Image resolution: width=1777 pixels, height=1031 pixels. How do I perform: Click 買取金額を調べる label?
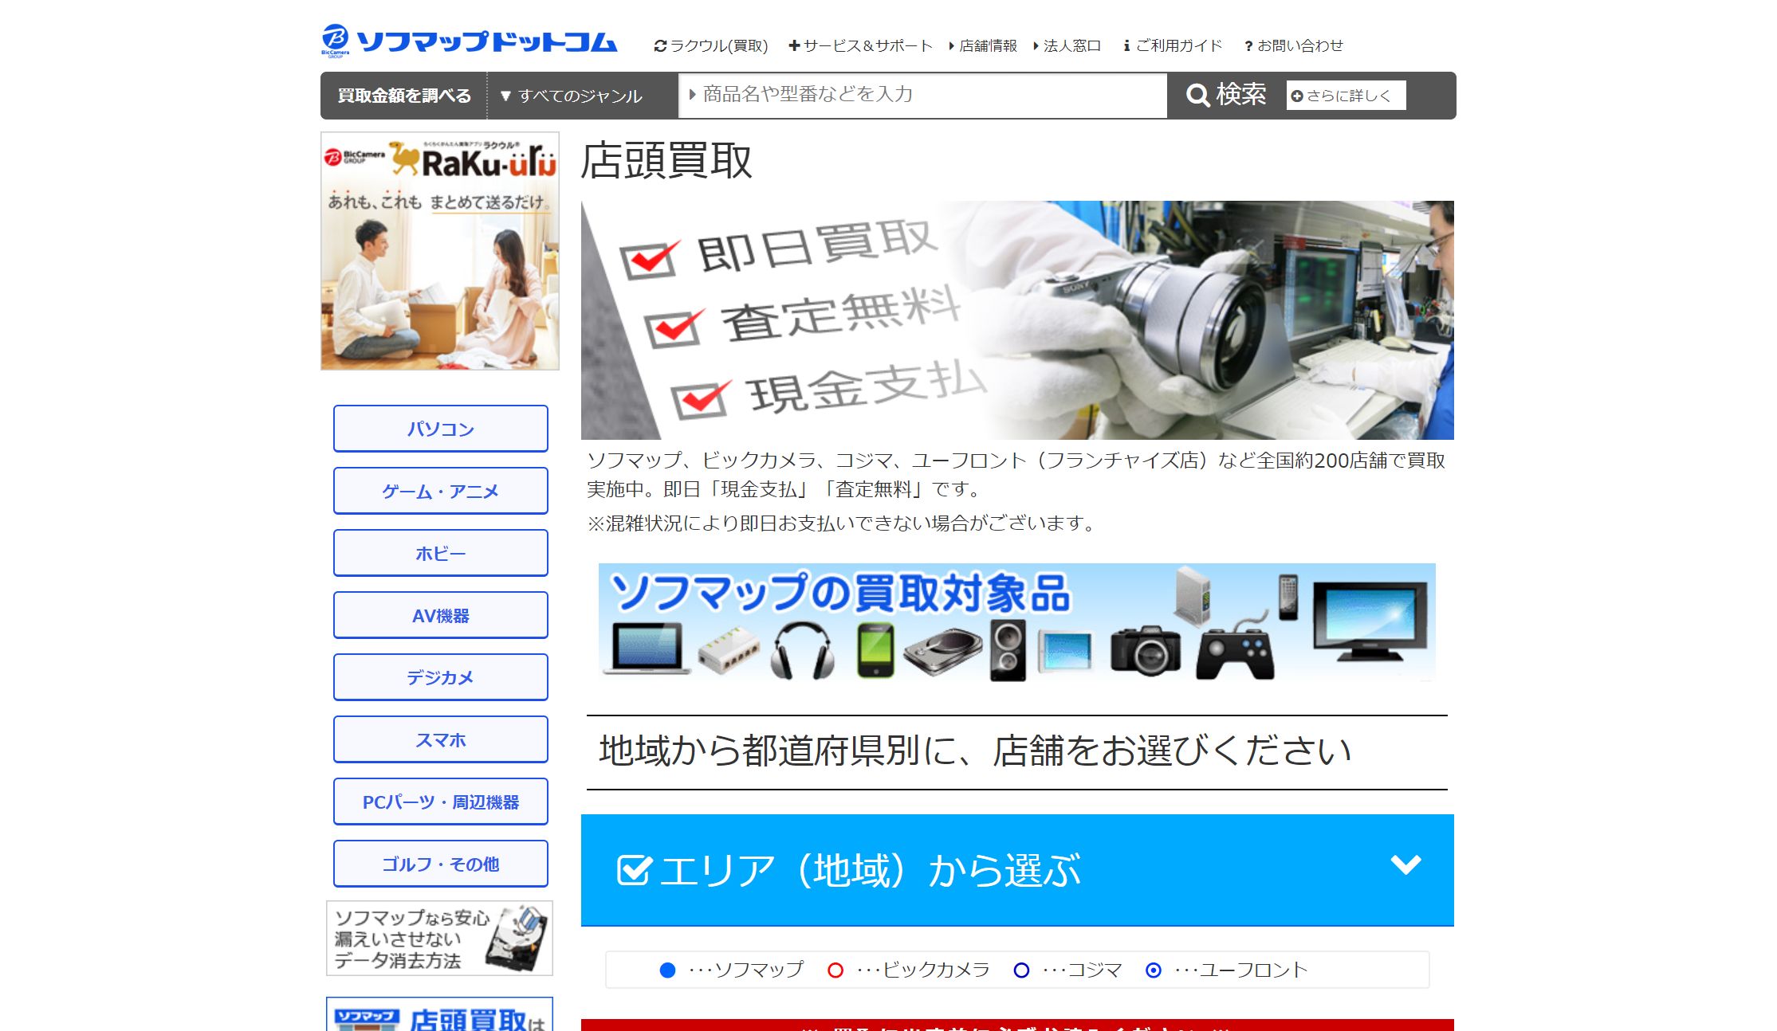coord(404,96)
